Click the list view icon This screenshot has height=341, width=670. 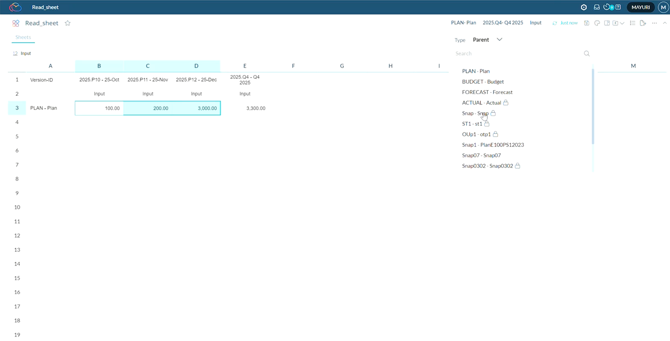tap(633, 23)
